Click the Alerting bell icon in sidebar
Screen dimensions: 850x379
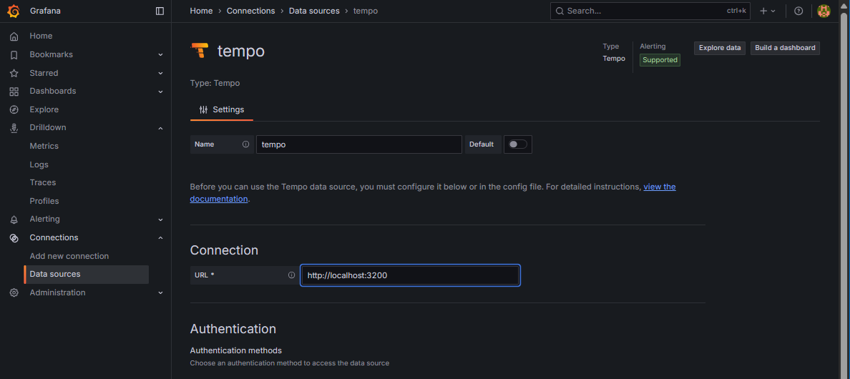14,220
